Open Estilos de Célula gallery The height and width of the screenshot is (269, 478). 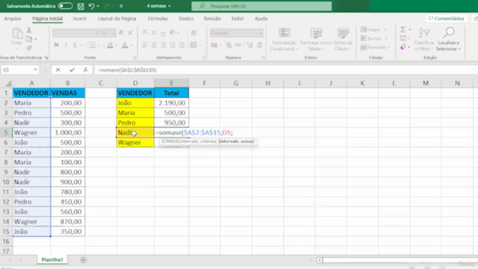point(343,39)
